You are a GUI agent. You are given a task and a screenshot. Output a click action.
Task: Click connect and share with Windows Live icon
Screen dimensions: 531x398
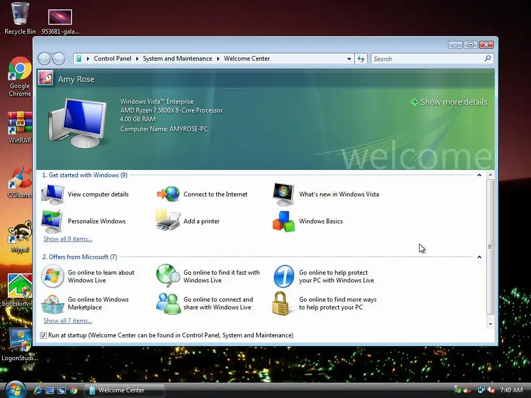click(169, 303)
